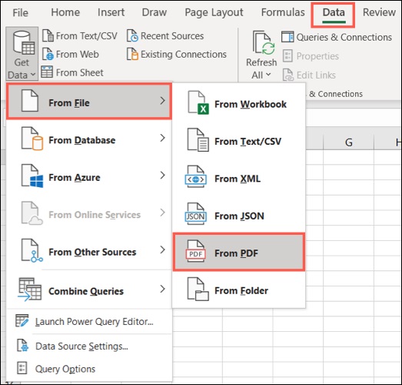Click the Refresh All icon
402x385 pixels.
click(264, 43)
